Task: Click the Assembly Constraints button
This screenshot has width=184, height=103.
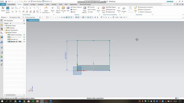Action: (x=145, y=7)
